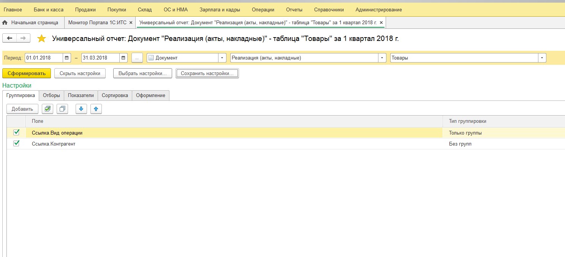Screen dimensions: 565x257
Task: Click the forward navigation arrow
Action: click(x=23, y=38)
